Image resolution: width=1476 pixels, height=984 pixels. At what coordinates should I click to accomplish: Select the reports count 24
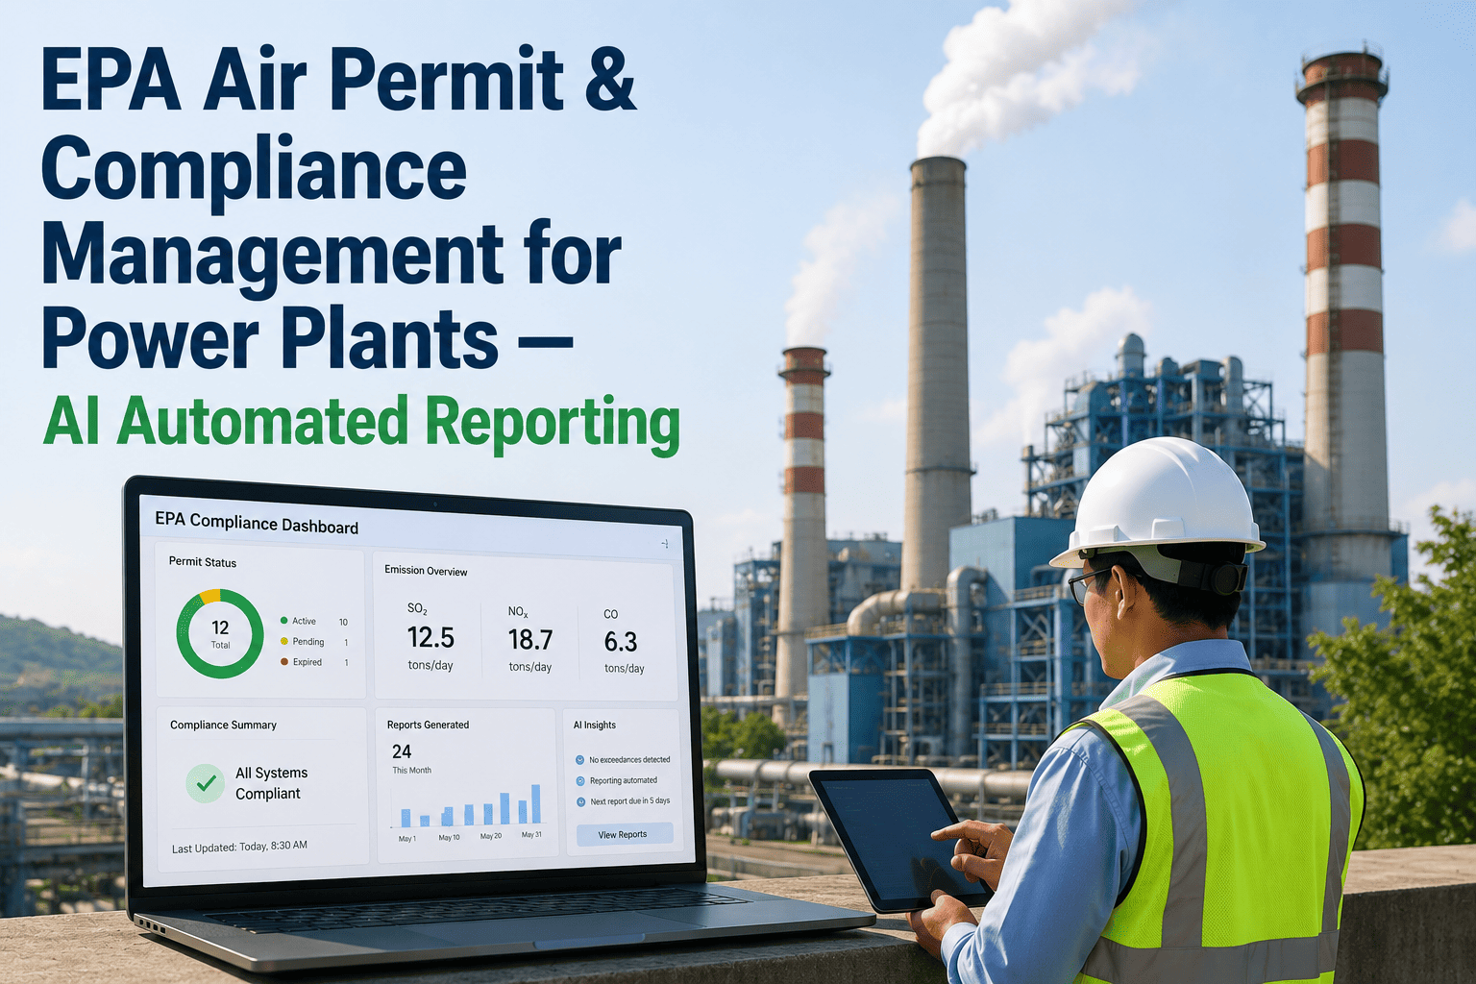tap(402, 751)
